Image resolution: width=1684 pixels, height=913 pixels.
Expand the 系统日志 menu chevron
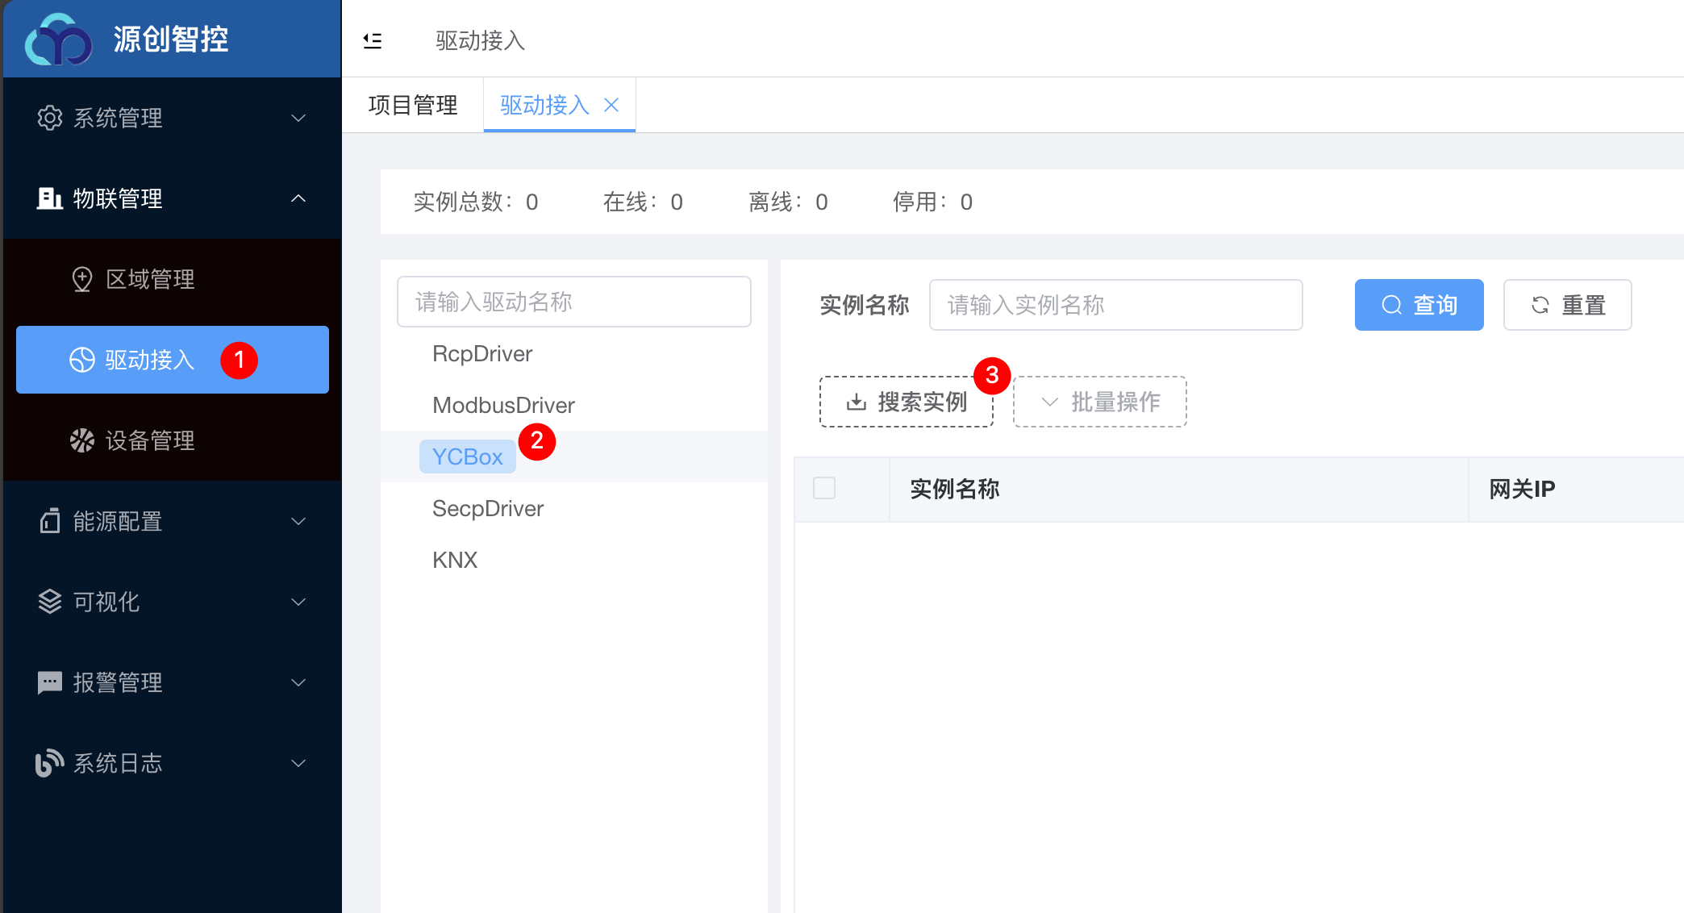pyautogui.click(x=298, y=763)
